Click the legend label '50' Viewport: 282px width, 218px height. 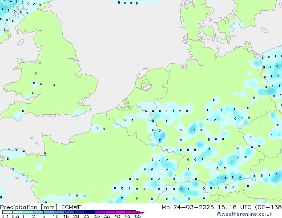tap(137, 216)
